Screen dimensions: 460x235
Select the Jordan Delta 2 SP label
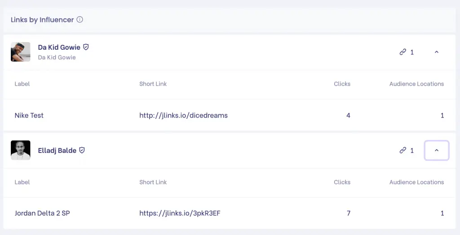coord(42,213)
